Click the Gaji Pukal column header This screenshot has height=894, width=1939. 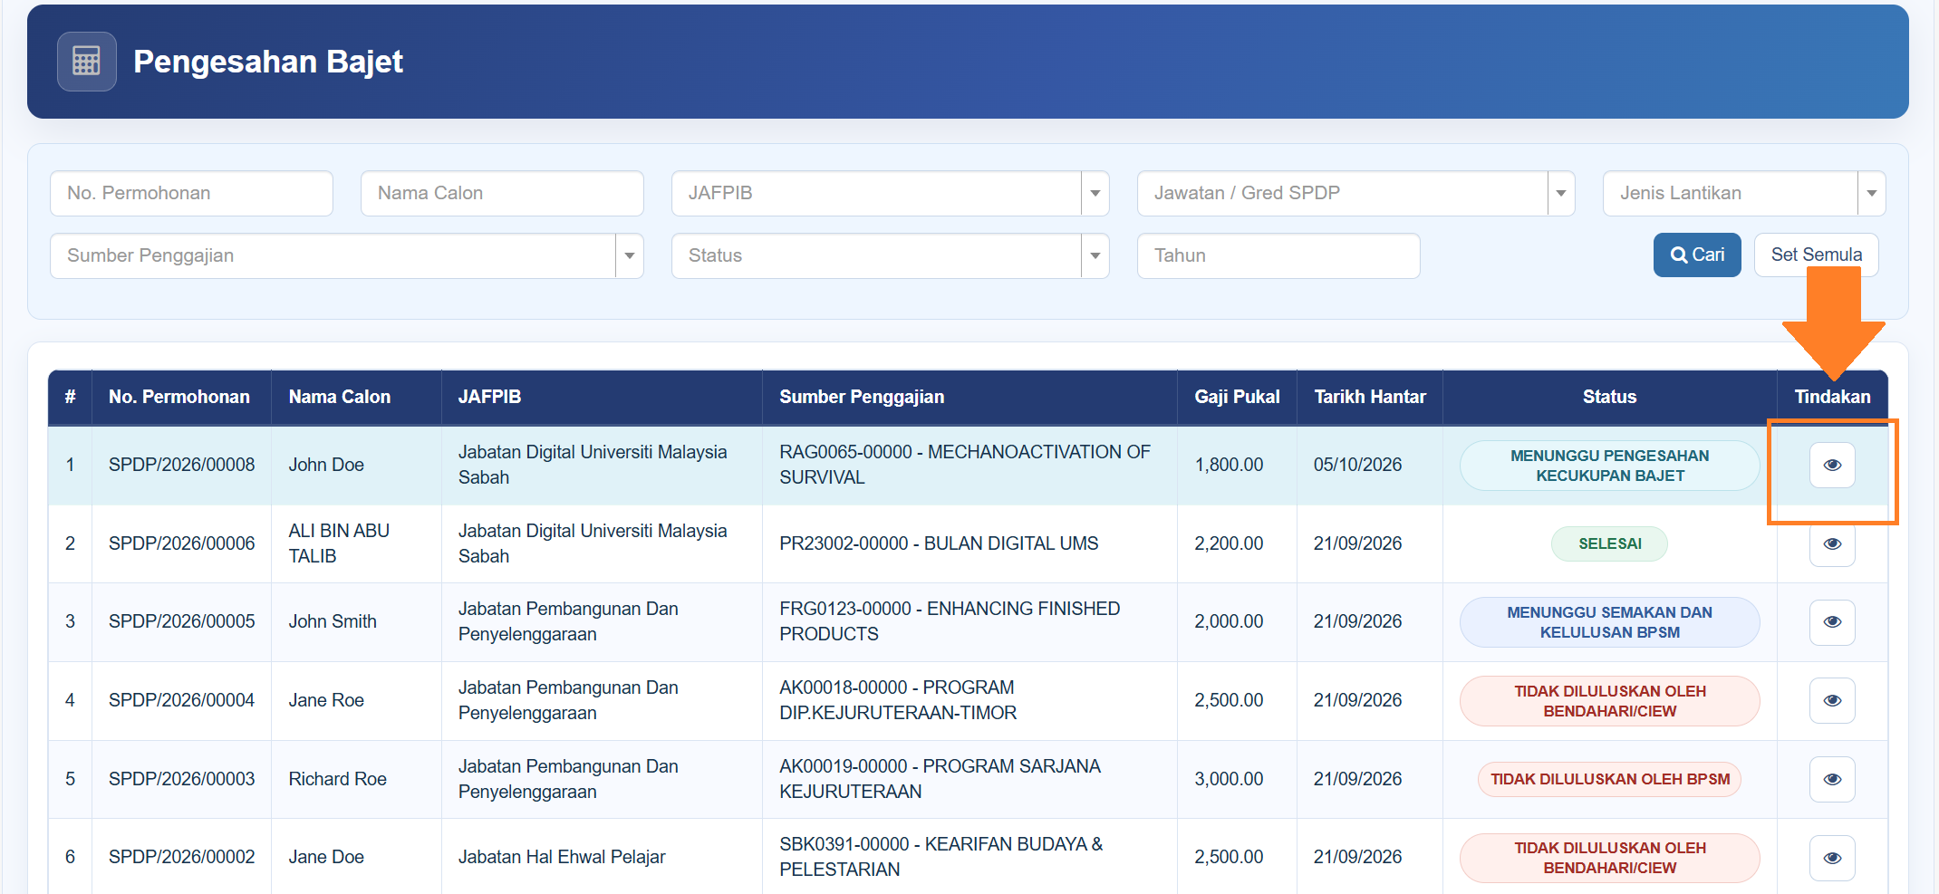[x=1237, y=397]
